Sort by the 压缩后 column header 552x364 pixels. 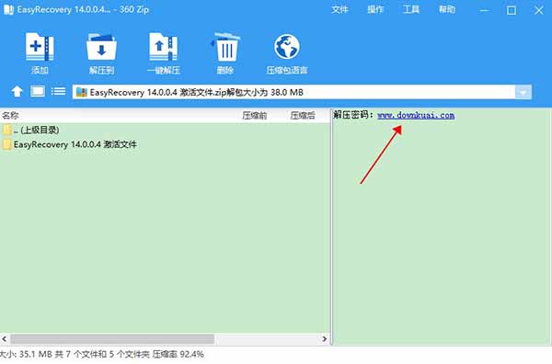click(303, 115)
